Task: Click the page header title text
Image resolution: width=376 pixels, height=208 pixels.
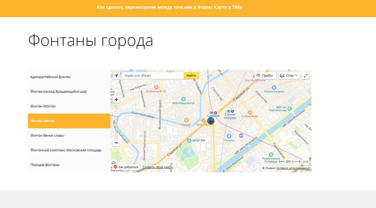Action: [x=170, y=7]
